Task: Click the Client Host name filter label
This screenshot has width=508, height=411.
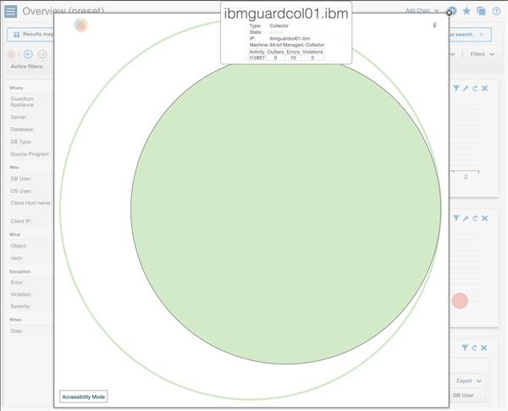Action: 30,203
